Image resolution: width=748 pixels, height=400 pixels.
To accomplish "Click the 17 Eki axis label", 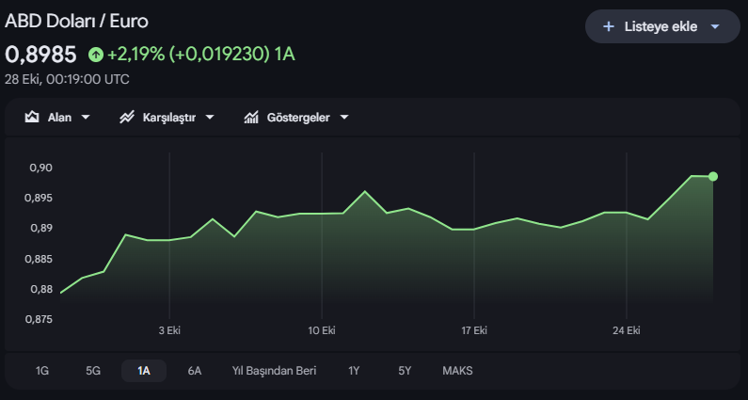I will [x=474, y=330].
